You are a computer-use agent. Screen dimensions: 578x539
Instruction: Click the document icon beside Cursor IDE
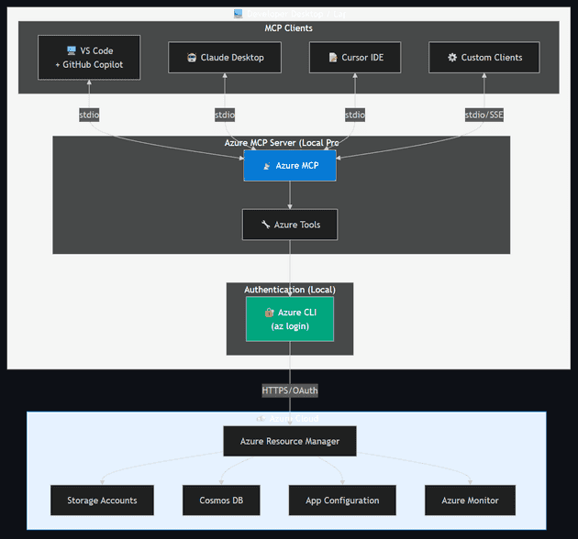pyautogui.click(x=333, y=58)
